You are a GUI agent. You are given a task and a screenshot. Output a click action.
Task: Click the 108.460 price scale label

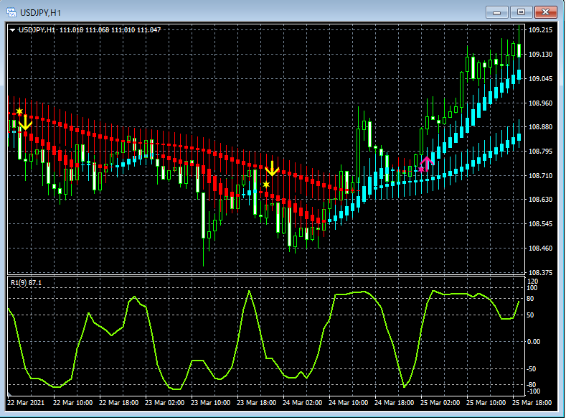pyautogui.click(x=540, y=249)
